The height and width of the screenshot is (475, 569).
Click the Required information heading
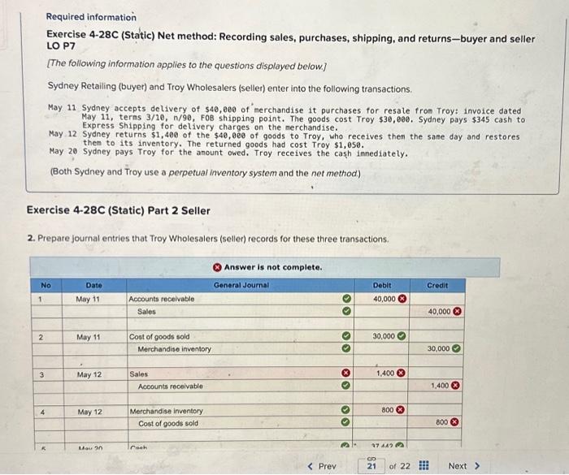point(91,17)
